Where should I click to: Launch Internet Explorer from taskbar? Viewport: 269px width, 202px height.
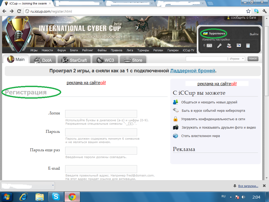[x=23, y=197]
